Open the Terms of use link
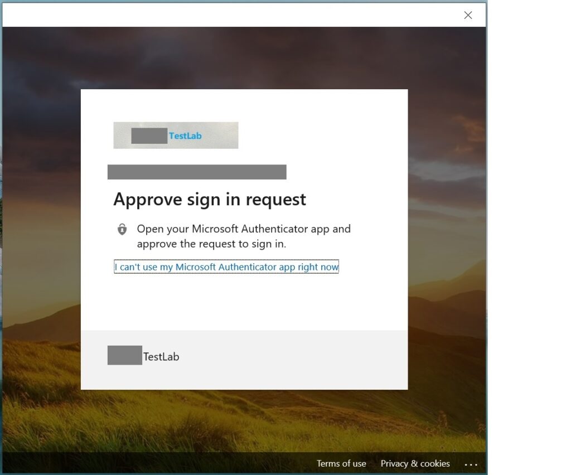Screen dimensions: 571x475 click(341, 464)
